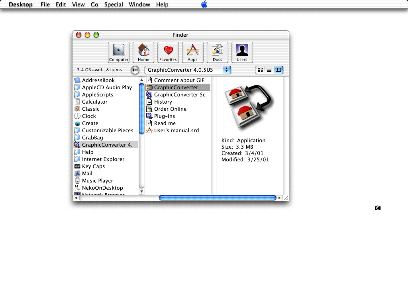The width and height of the screenshot is (408, 306).
Task: Open the Go menu
Action: [94, 4]
